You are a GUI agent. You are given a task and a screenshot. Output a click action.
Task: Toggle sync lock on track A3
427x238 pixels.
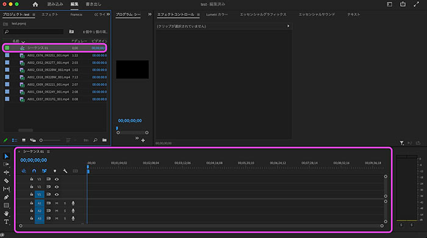pos(48,218)
